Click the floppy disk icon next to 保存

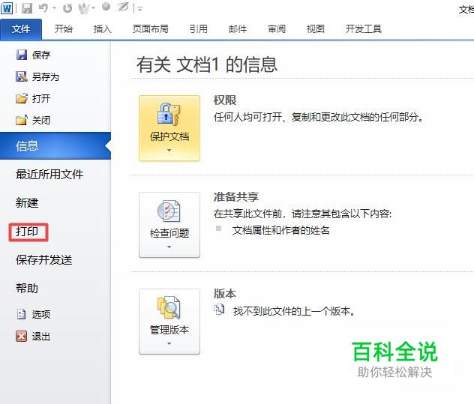coord(22,55)
